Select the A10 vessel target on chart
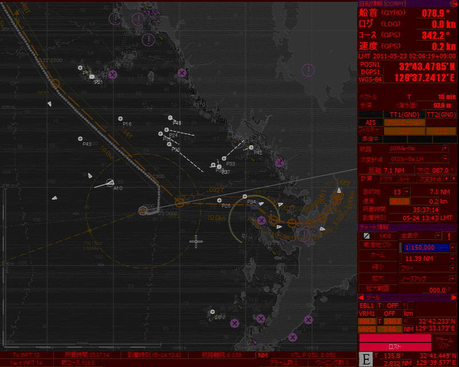 point(111,183)
